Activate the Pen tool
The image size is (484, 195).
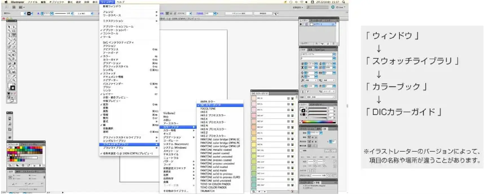coord(10,35)
